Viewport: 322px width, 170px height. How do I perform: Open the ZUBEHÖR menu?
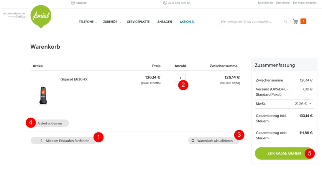[110, 22]
